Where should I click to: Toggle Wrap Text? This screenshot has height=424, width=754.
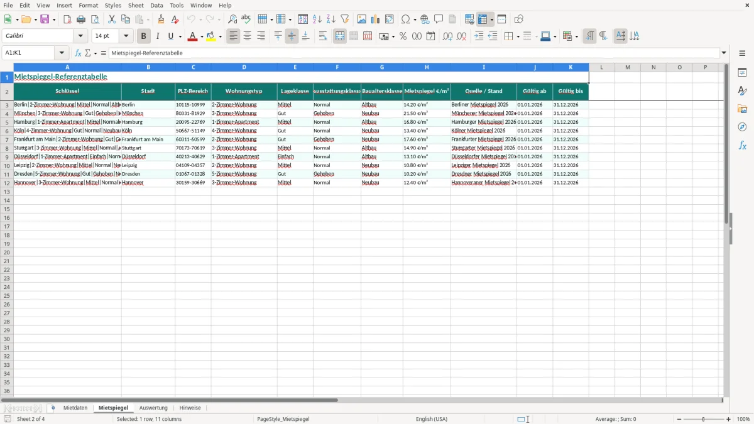pos(323,36)
